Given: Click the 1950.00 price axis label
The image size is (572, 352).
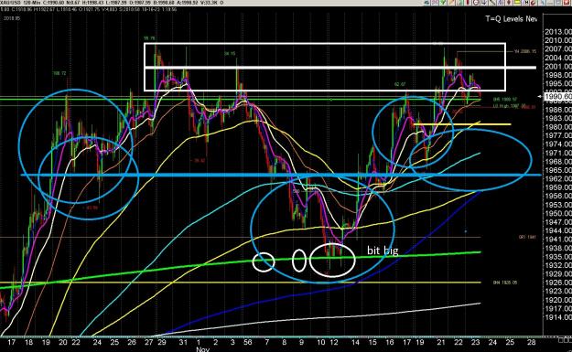Looking at the screenshot, I should click(x=558, y=213).
